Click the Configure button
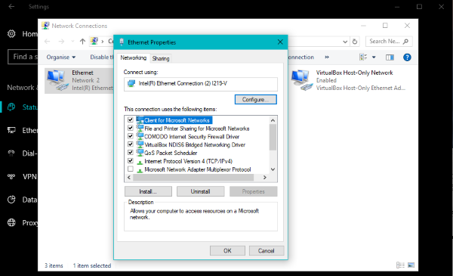Image resolution: width=453 pixels, height=276 pixels. click(x=256, y=100)
